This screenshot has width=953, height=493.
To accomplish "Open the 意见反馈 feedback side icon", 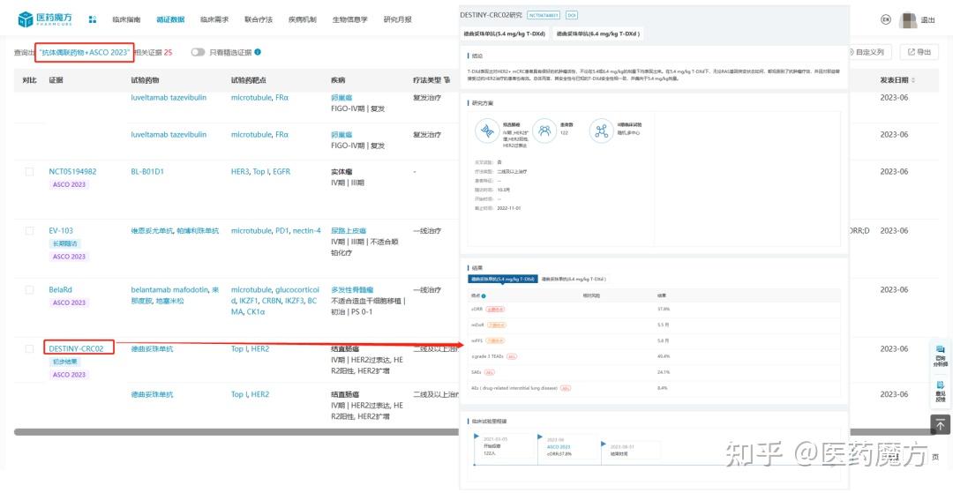I will (x=940, y=392).
